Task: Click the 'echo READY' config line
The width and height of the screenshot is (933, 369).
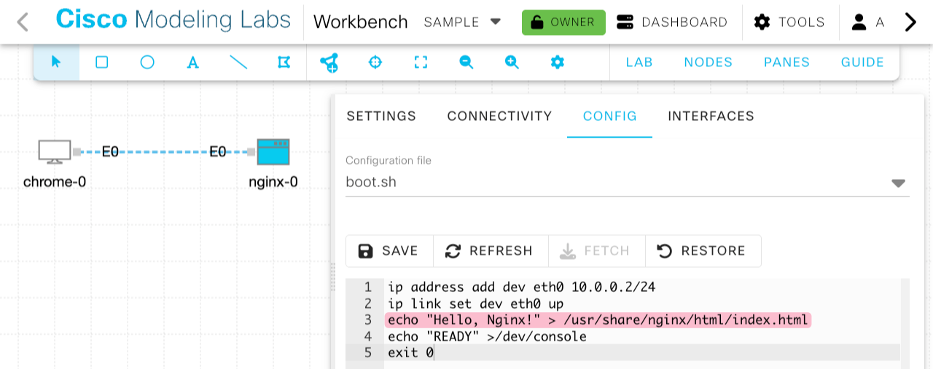Action: tap(487, 336)
